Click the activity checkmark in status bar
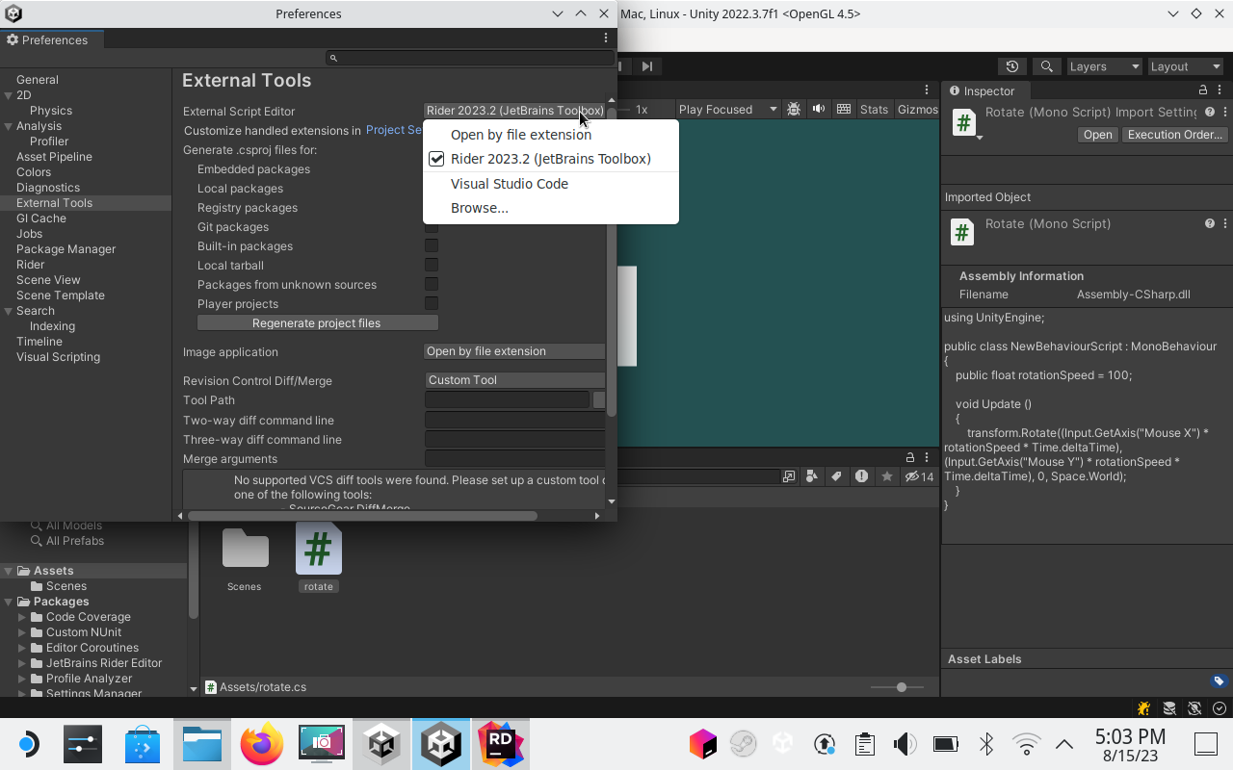Viewport: 1233px width, 770px height. (x=1220, y=708)
